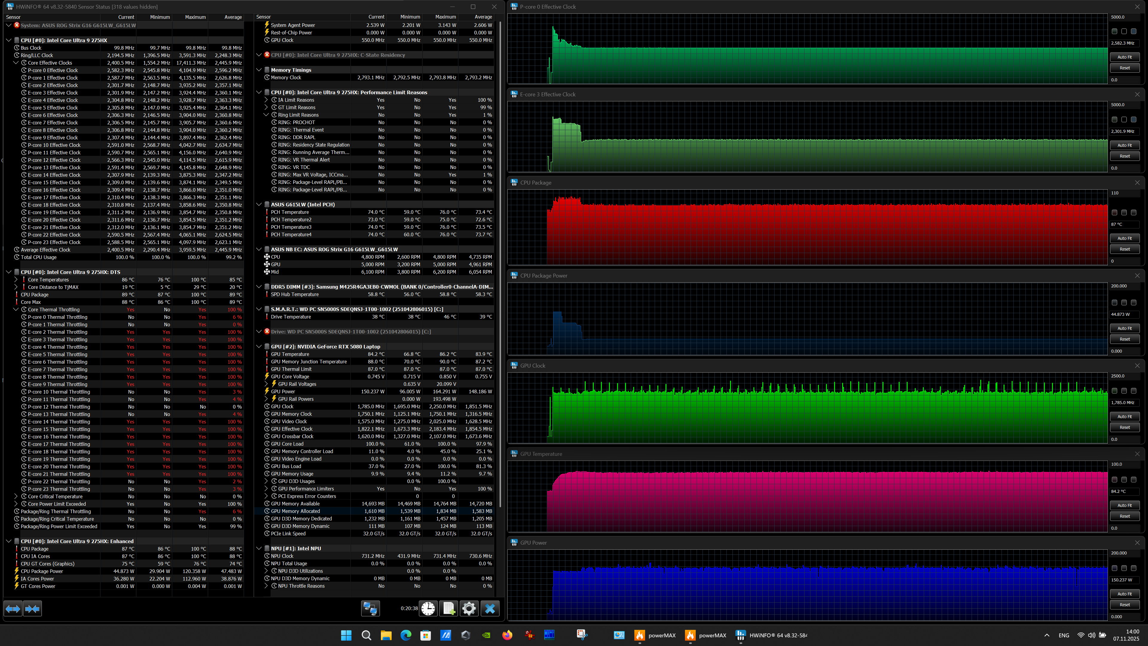Start logging with the sheet-plus icon

click(x=448, y=609)
